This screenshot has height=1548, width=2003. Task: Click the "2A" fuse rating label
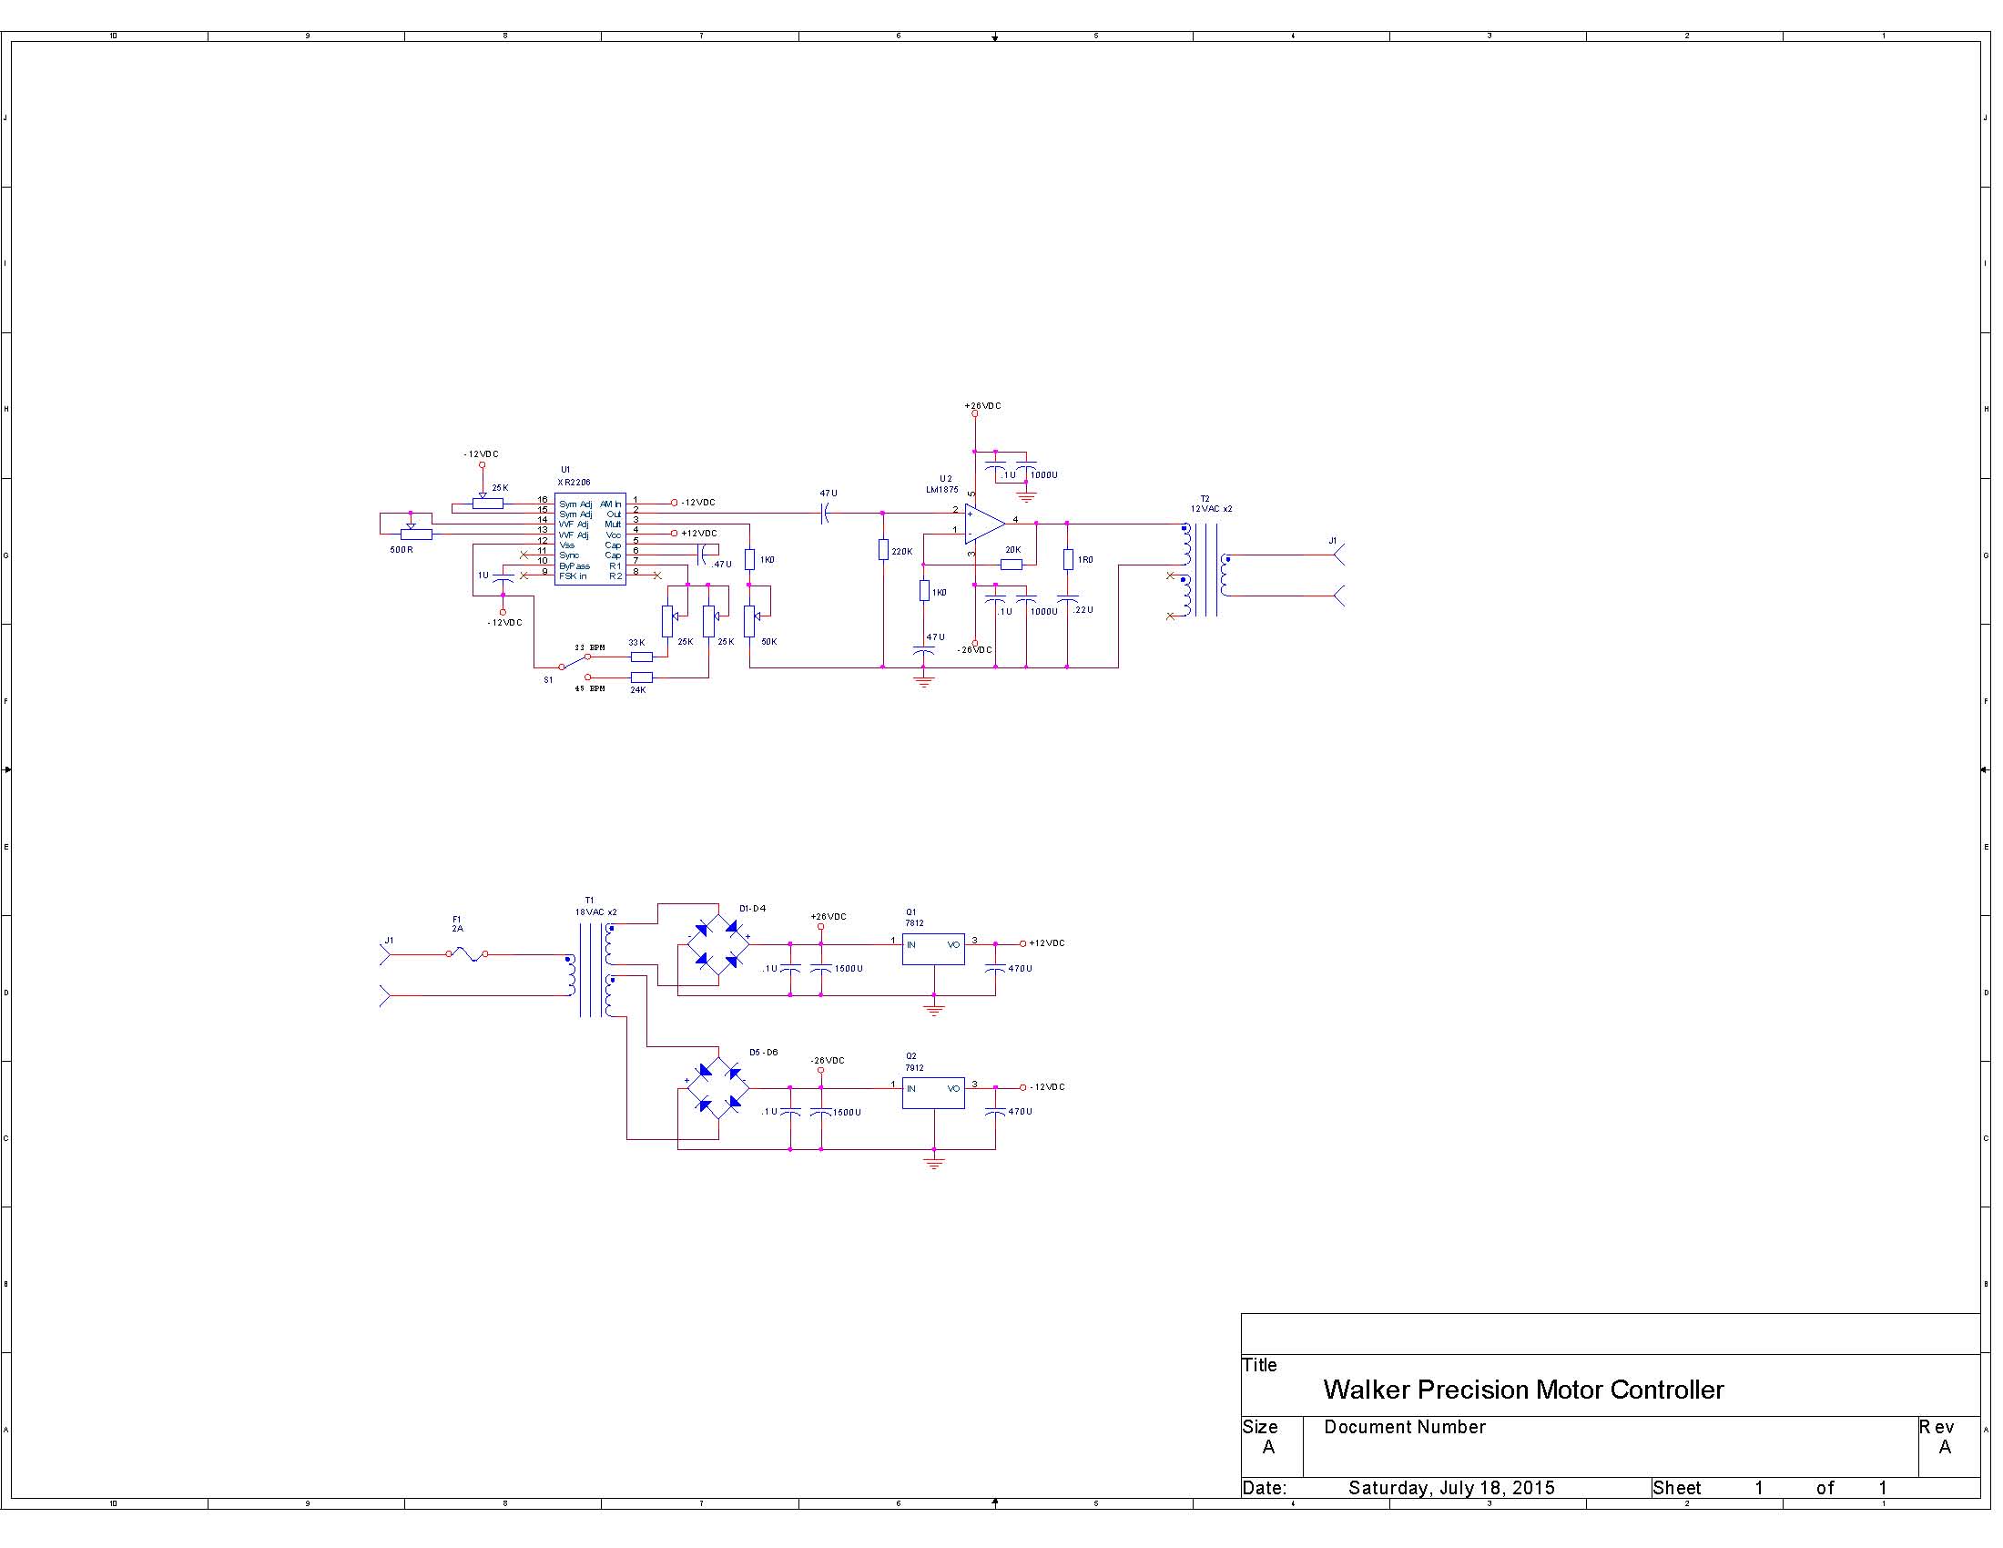point(457,929)
